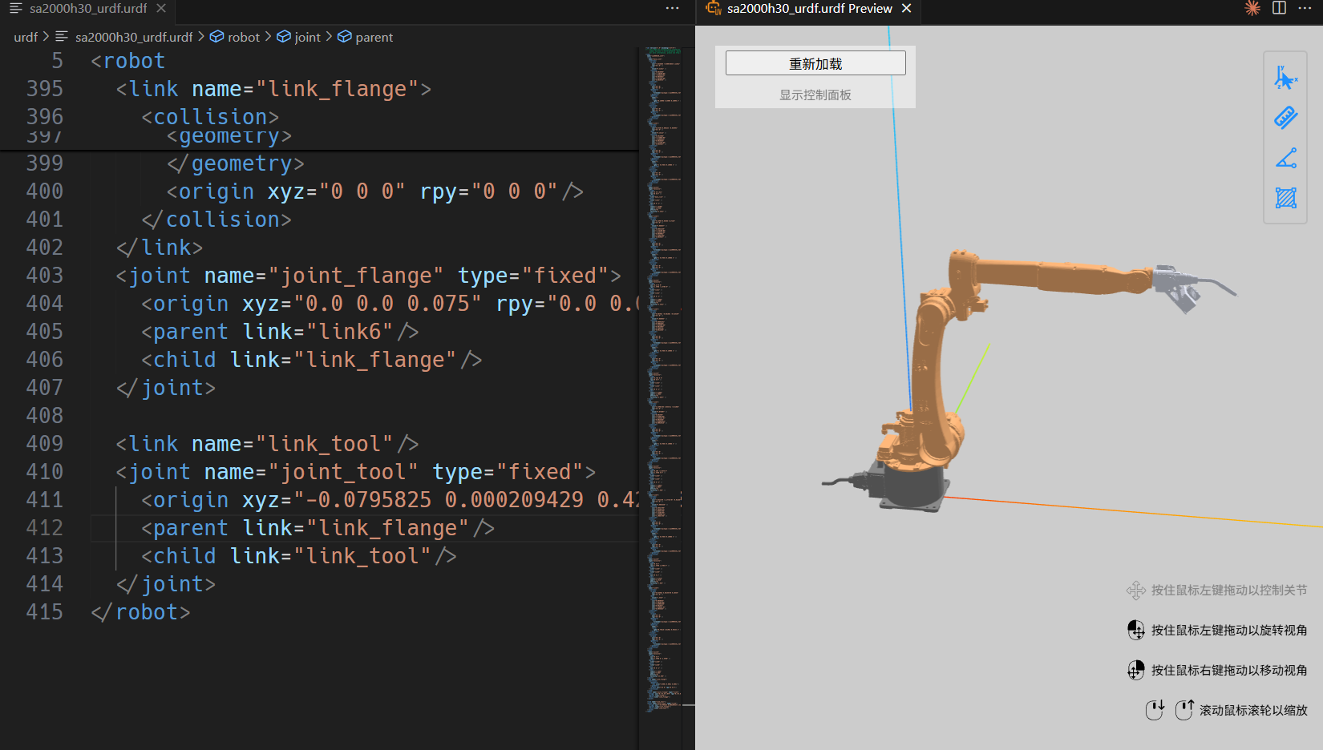Open the joint breadcrumb dropdown

[x=306, y=37]
